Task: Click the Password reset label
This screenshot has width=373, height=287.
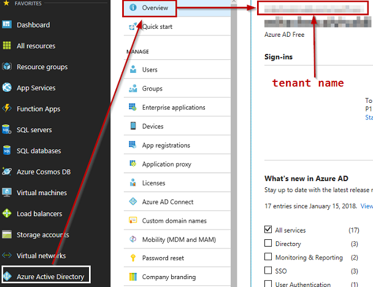Action: [x=163, y=258]
